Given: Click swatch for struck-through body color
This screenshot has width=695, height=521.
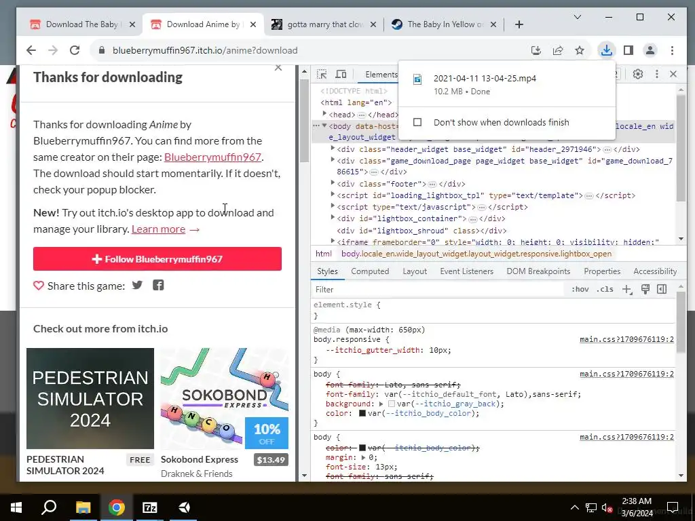Looking at the screenshot, I should (362, 448).
